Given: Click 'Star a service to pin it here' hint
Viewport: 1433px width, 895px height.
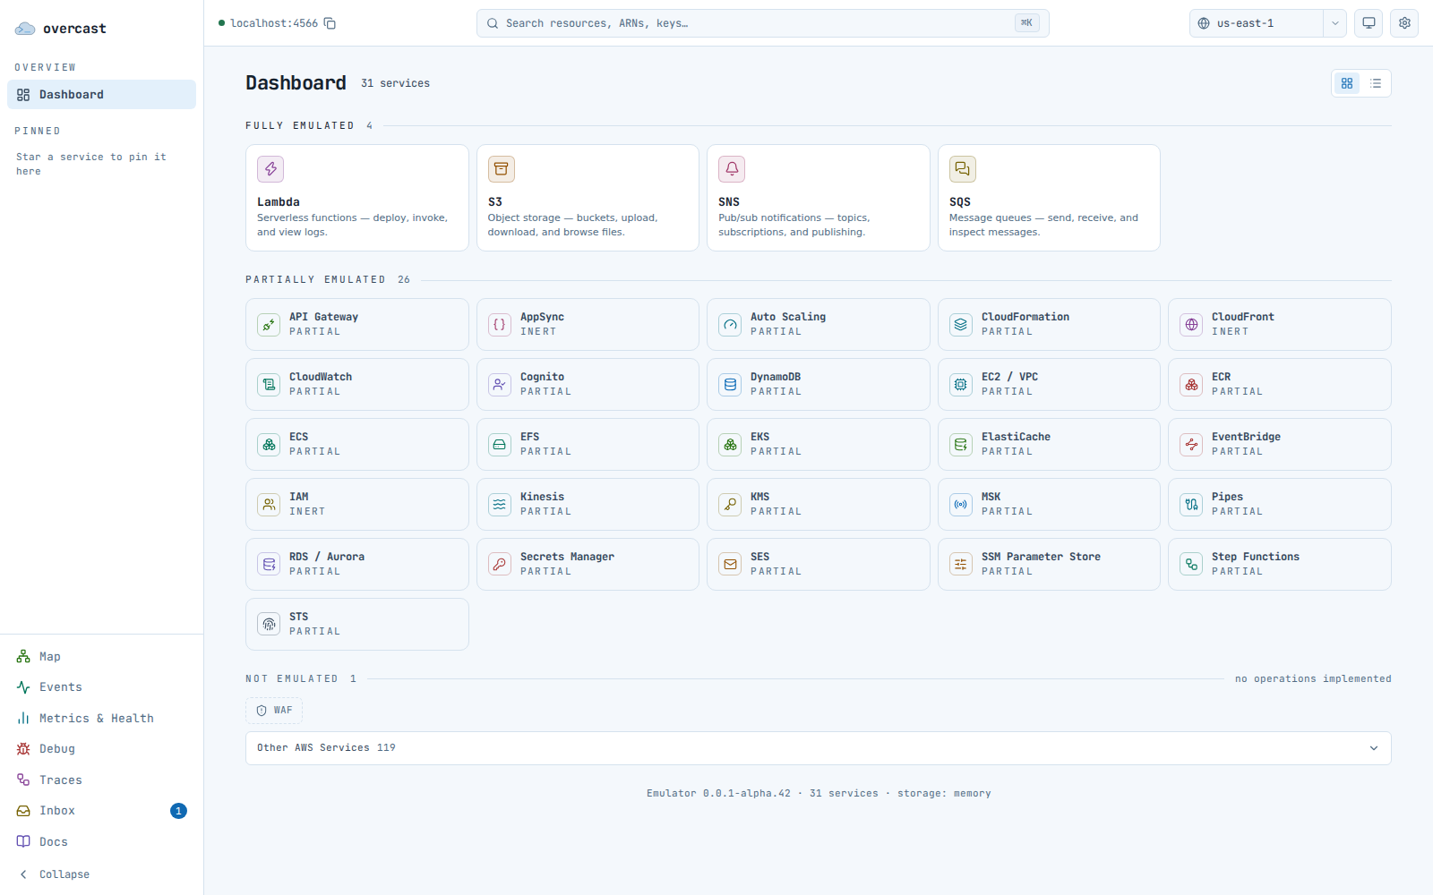Looking at the screenshot, I should [x=91, y=164].
